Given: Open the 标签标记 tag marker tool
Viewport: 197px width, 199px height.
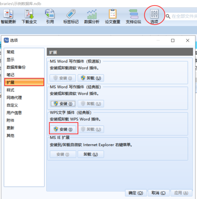Looking at the screenshot, I should 71,17.
